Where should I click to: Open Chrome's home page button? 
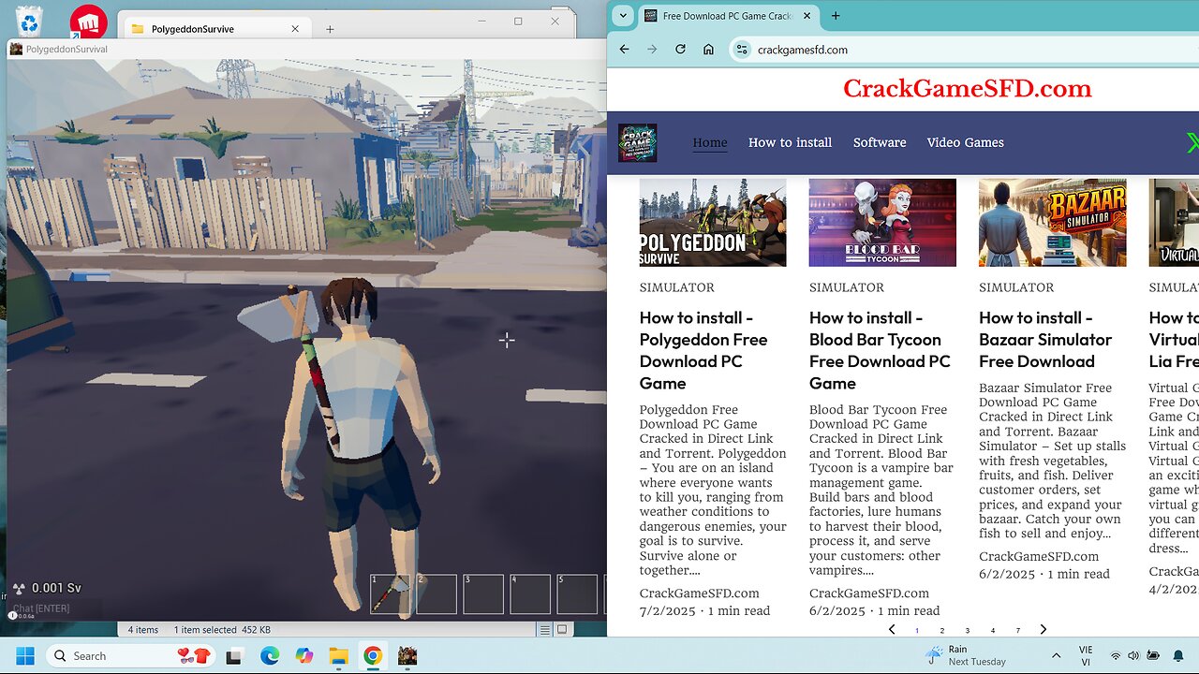(709, 50)
